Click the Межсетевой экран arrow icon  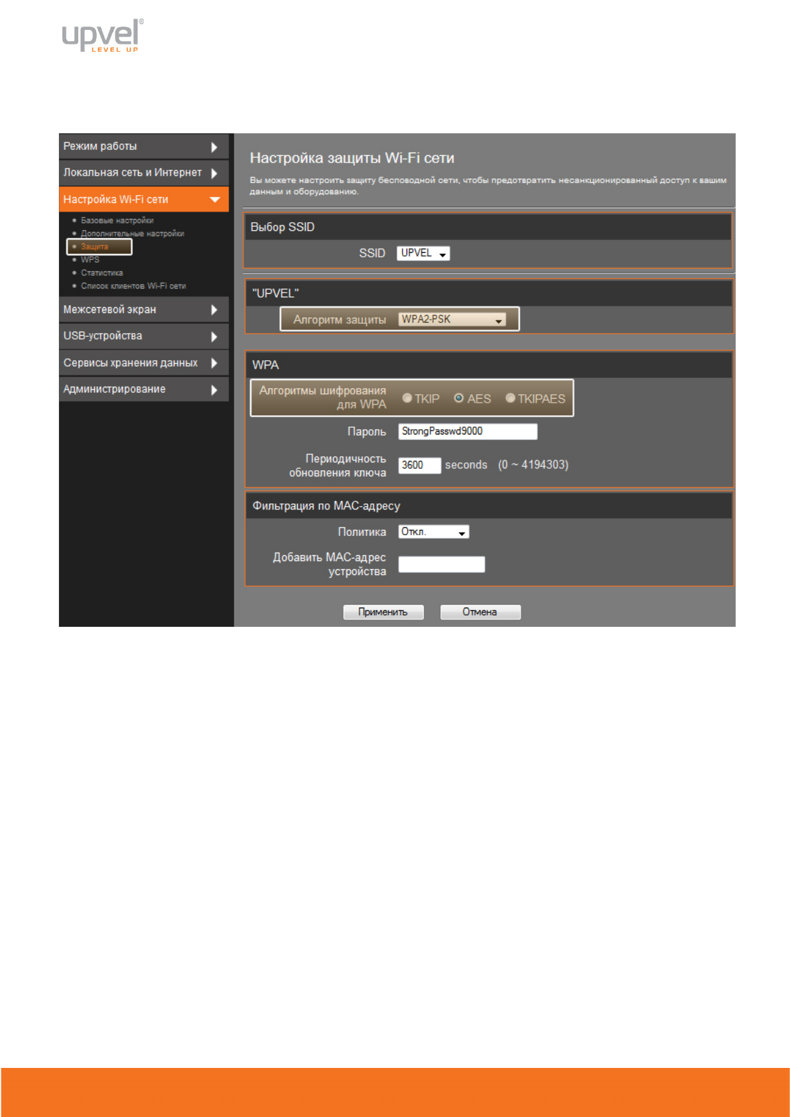214,310
